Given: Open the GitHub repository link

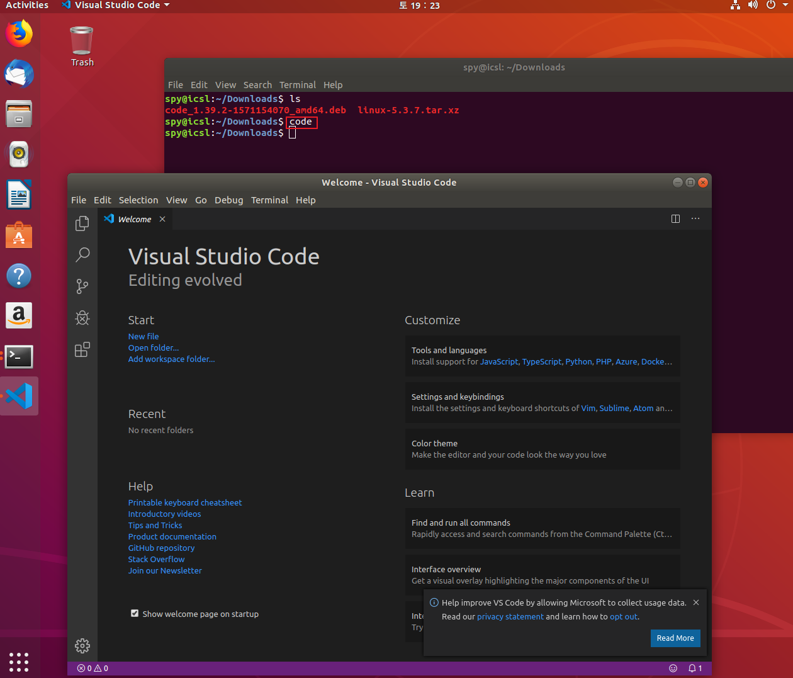Looking at the screenshot, I should [162, 548].
